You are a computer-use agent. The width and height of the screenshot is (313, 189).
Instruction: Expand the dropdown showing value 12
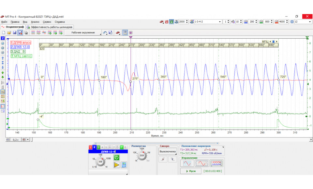[x=309, y=22]
